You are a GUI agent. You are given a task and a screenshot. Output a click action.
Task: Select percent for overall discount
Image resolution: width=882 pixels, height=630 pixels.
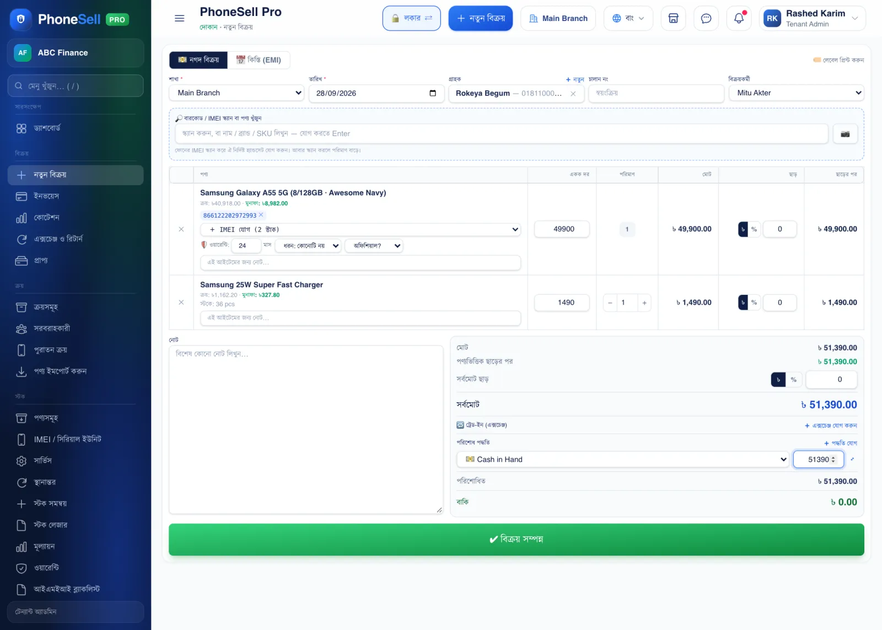[x=793, y=379]
